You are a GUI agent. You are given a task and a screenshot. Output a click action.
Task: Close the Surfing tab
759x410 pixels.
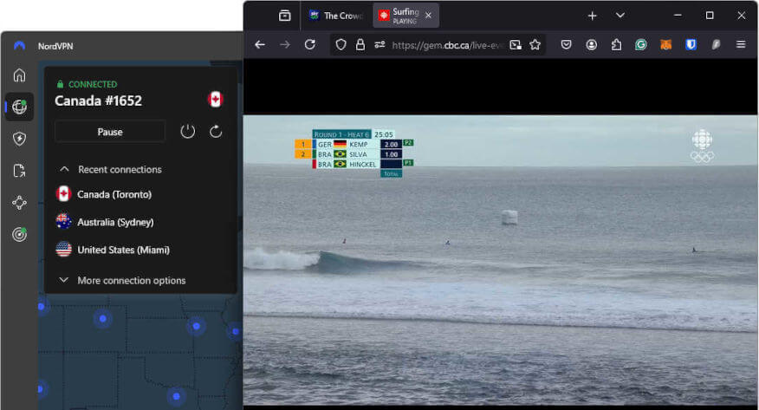428,16
